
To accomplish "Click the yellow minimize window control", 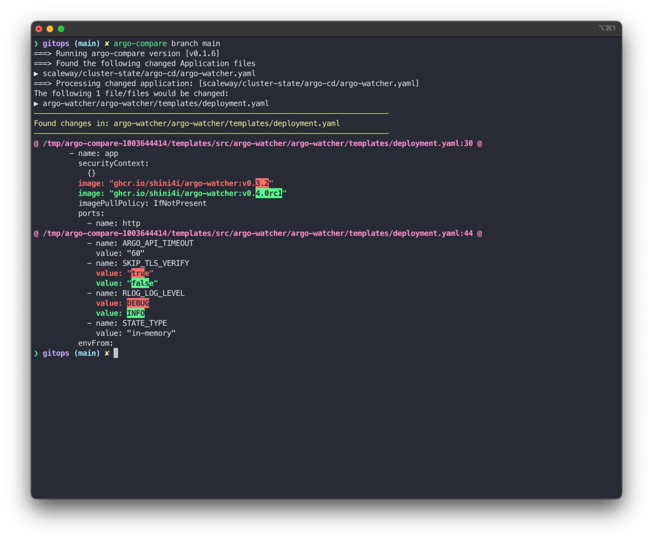I will tap(49, 28).
